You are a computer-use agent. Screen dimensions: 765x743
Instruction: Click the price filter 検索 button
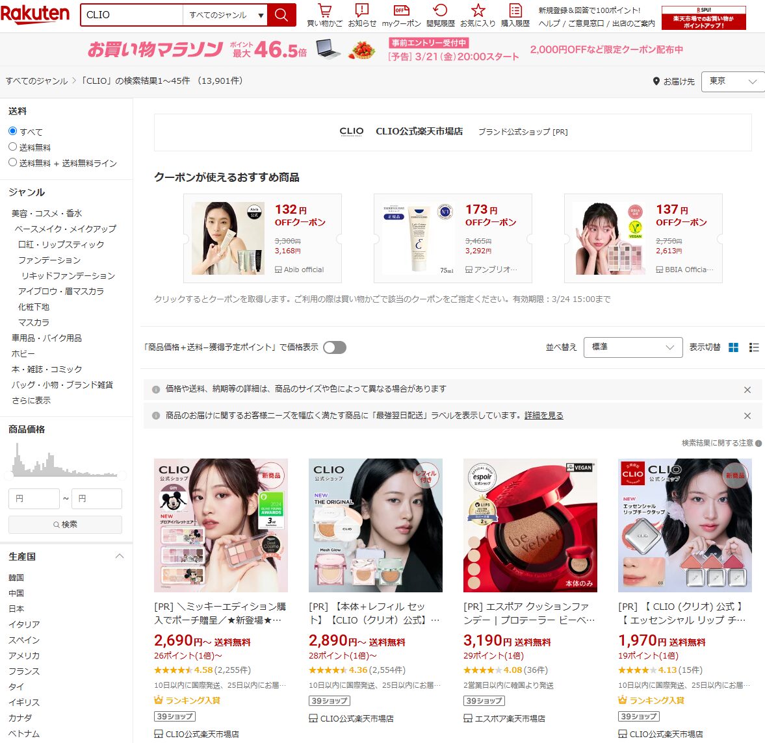point(66,525)
